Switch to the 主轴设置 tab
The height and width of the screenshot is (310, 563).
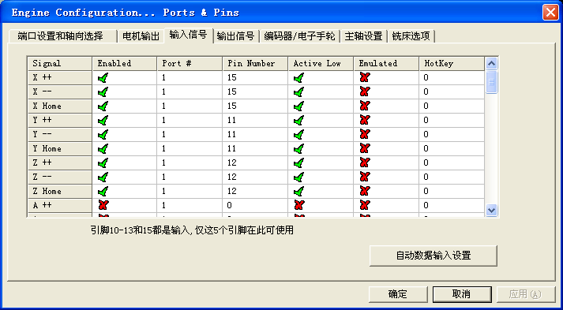point(363,36)
